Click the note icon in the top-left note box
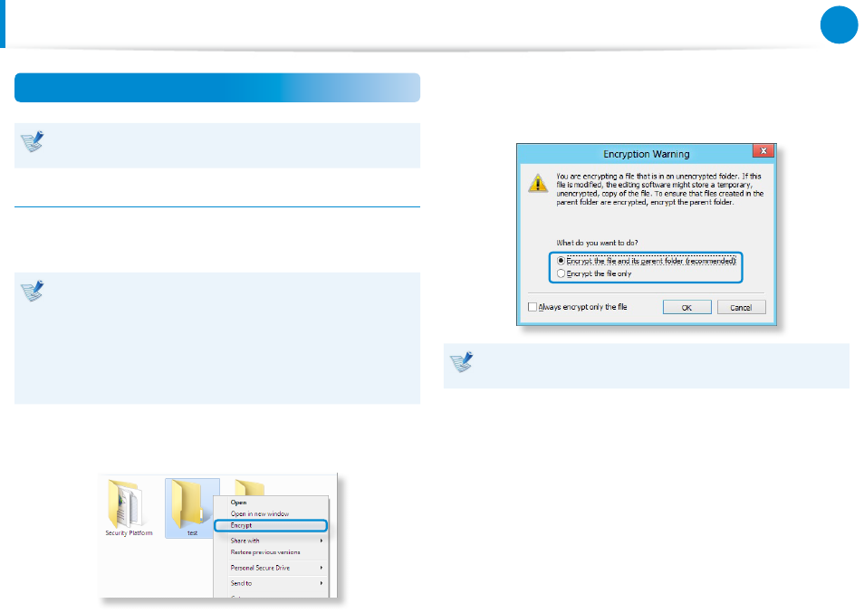This screenshot has width=864, height=613. point(33,141)
